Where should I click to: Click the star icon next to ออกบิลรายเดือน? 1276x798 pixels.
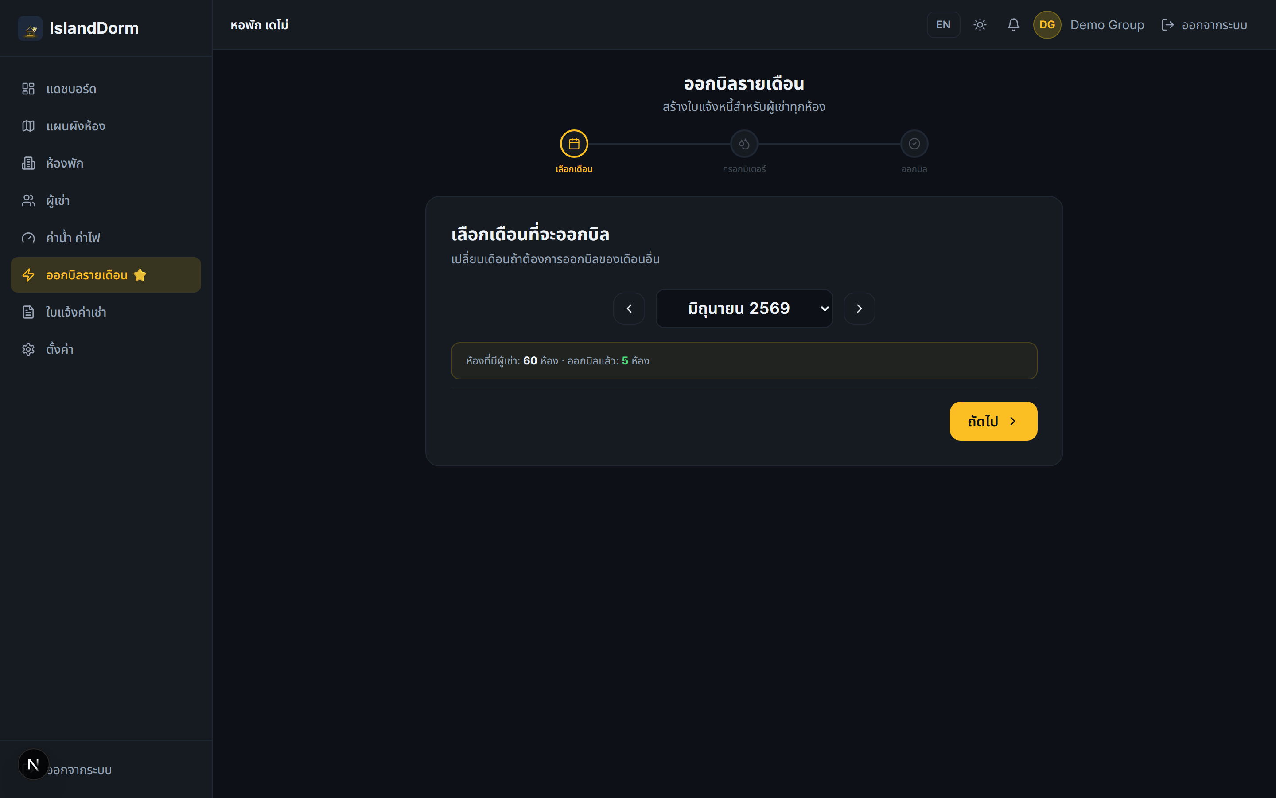(x=140, y=275)
